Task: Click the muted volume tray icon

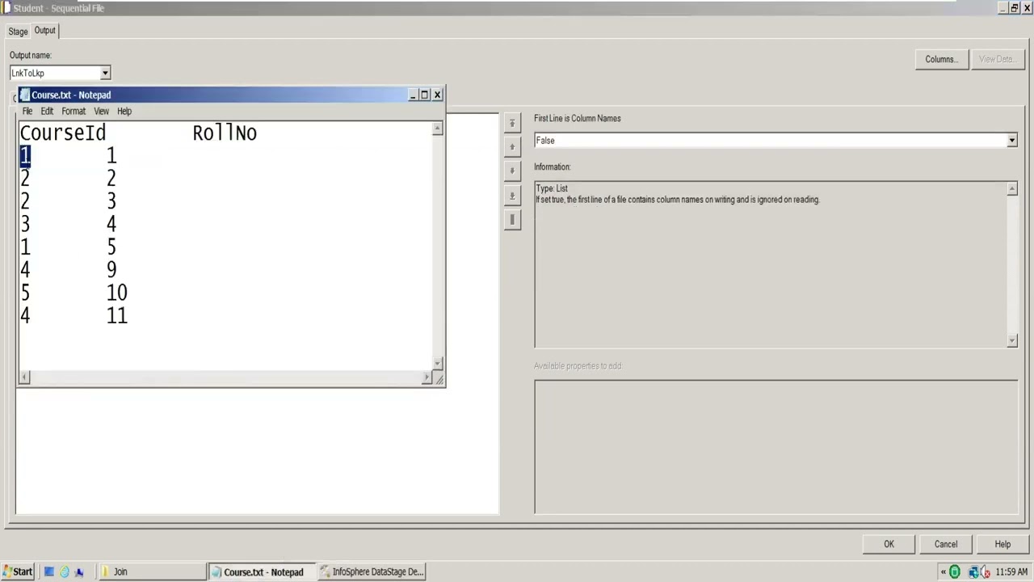Action: coord(986,572)
